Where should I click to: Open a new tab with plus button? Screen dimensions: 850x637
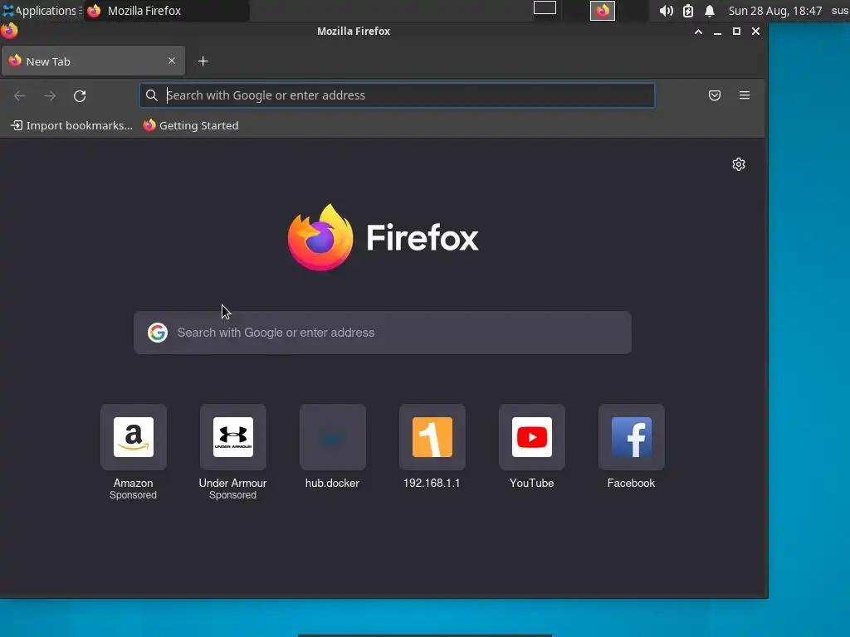pos(203,61)
